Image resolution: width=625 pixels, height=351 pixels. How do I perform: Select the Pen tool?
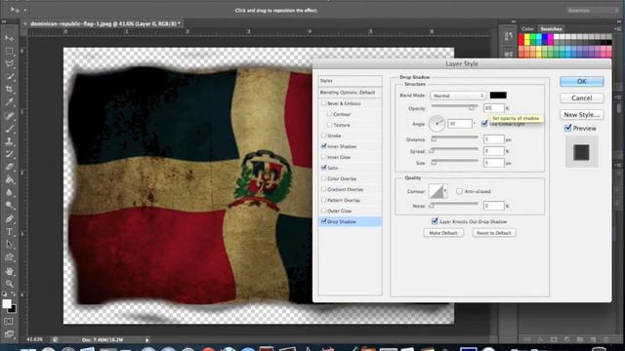click(x=9, y=218)
